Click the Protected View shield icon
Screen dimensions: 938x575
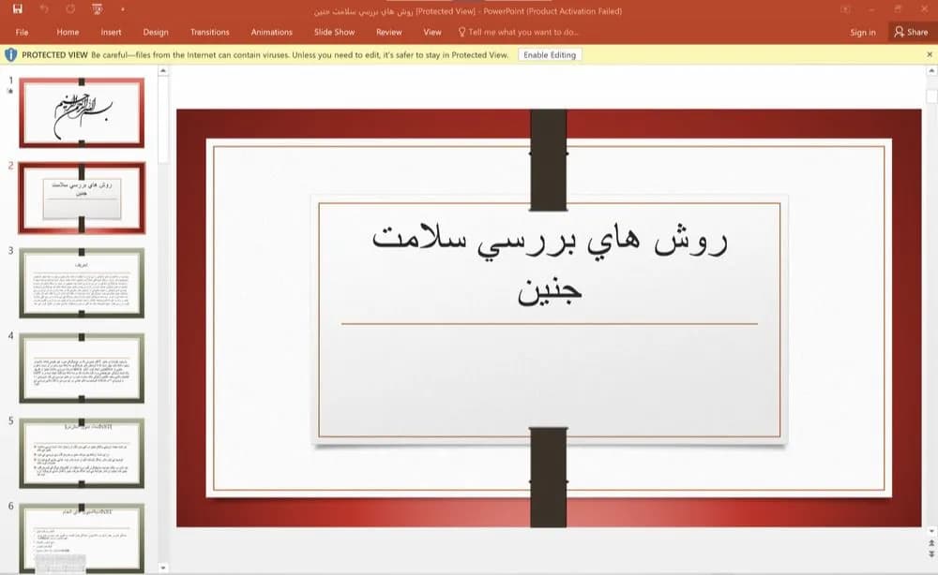pyautogui.click(x=10, y=55)
